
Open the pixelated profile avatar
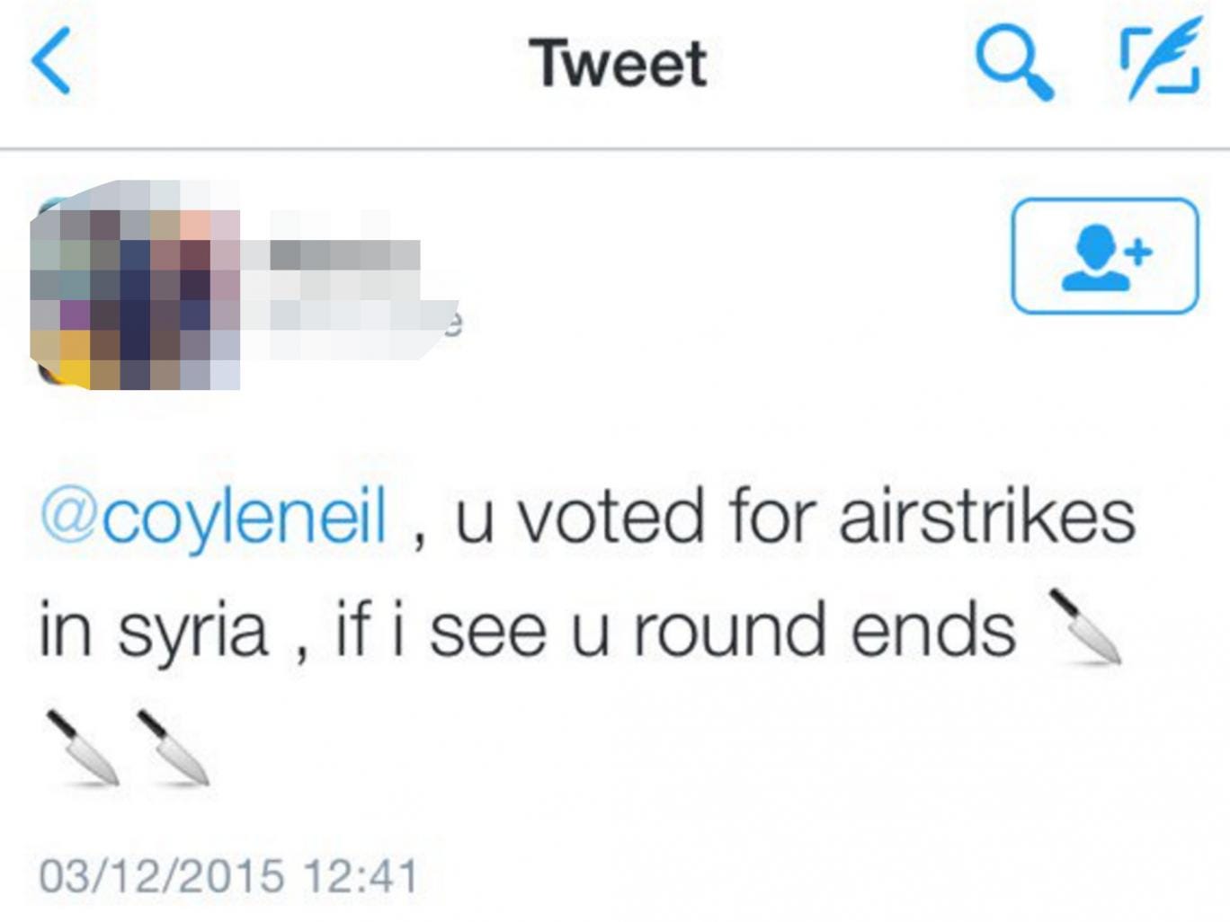click(135, 285)
